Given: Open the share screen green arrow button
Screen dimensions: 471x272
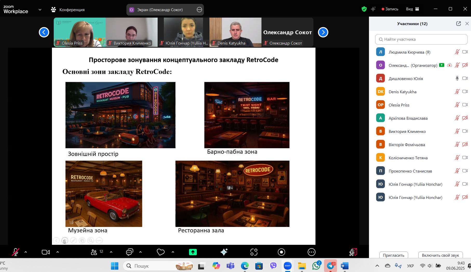Looking at the screenshot, I should 193,252.
